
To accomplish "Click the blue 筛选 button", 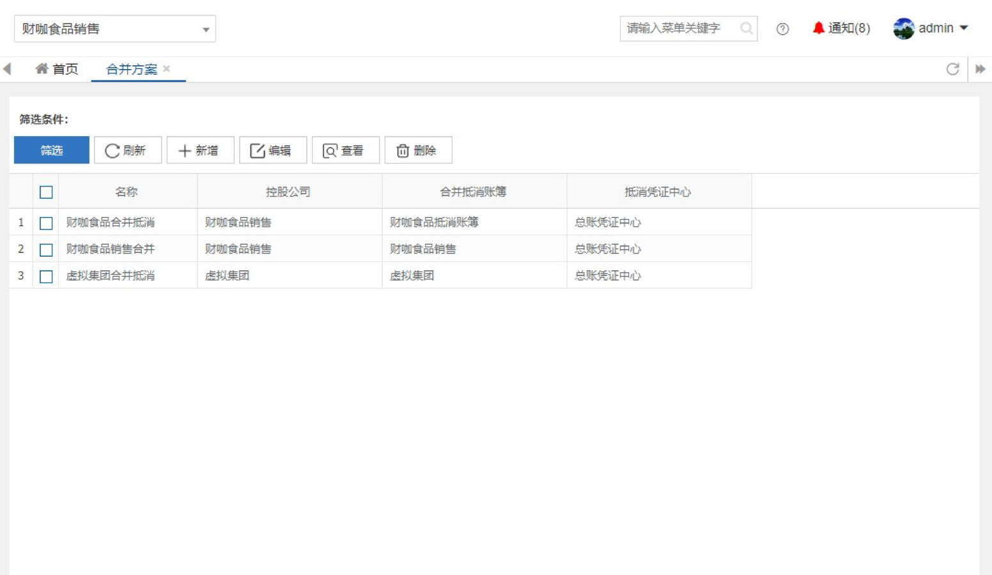I will (52, 150).
